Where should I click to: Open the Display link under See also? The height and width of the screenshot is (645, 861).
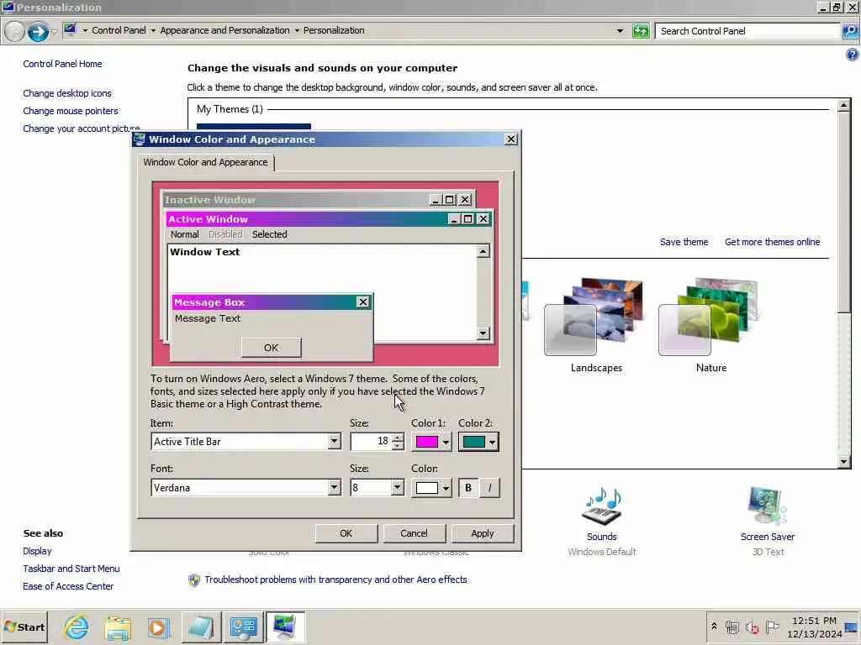[x=37, y=551]
